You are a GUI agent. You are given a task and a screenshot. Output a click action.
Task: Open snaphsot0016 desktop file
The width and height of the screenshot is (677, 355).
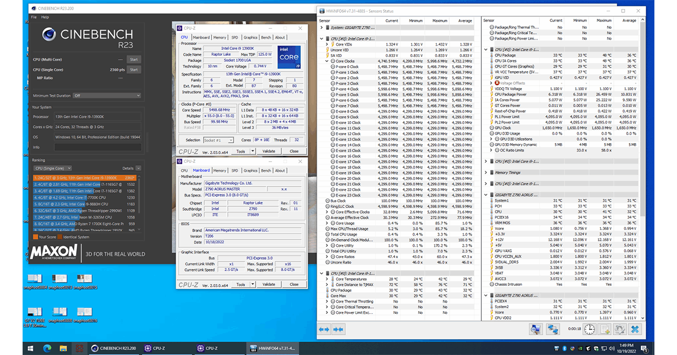84,314
